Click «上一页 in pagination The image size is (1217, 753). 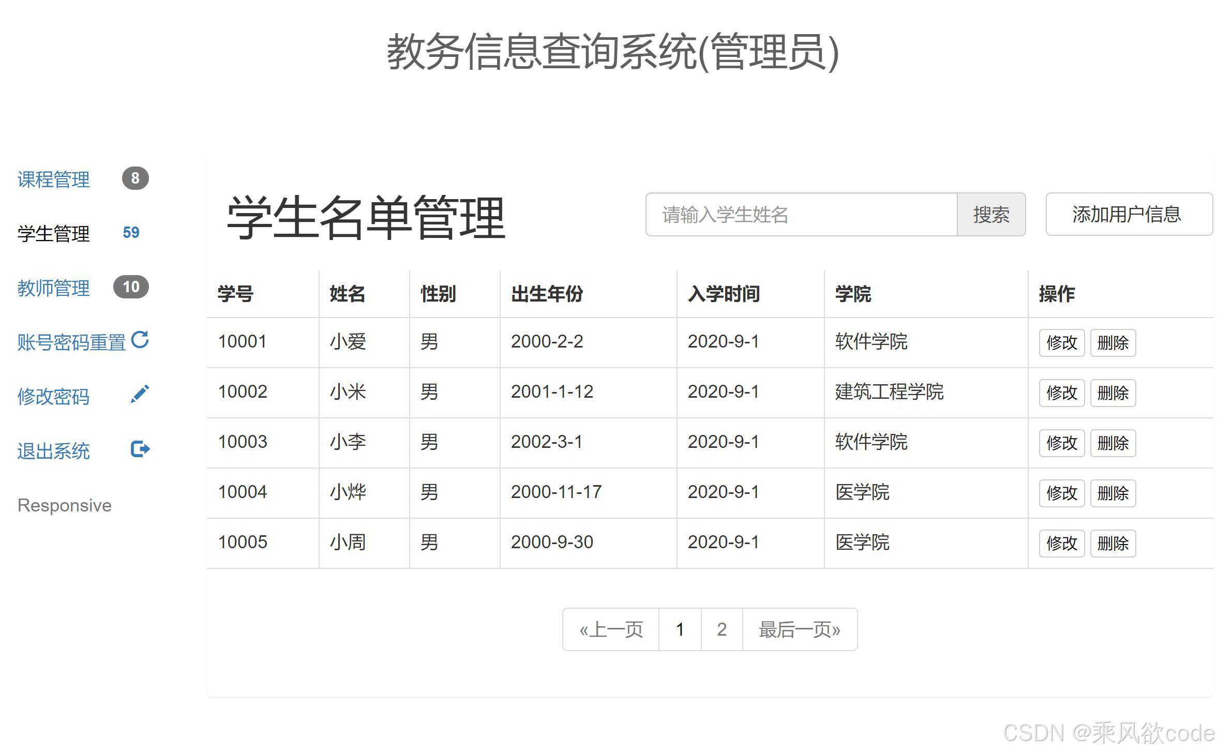tap(611, 629)
